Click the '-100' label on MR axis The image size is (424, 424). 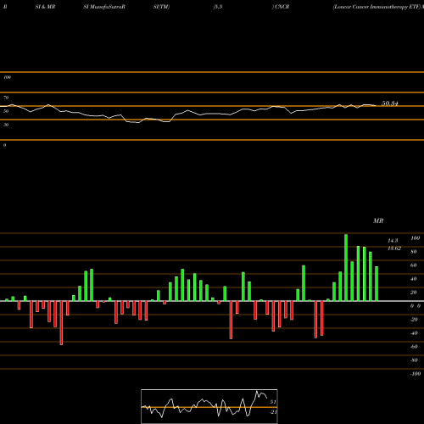click(x=416, y=374)
